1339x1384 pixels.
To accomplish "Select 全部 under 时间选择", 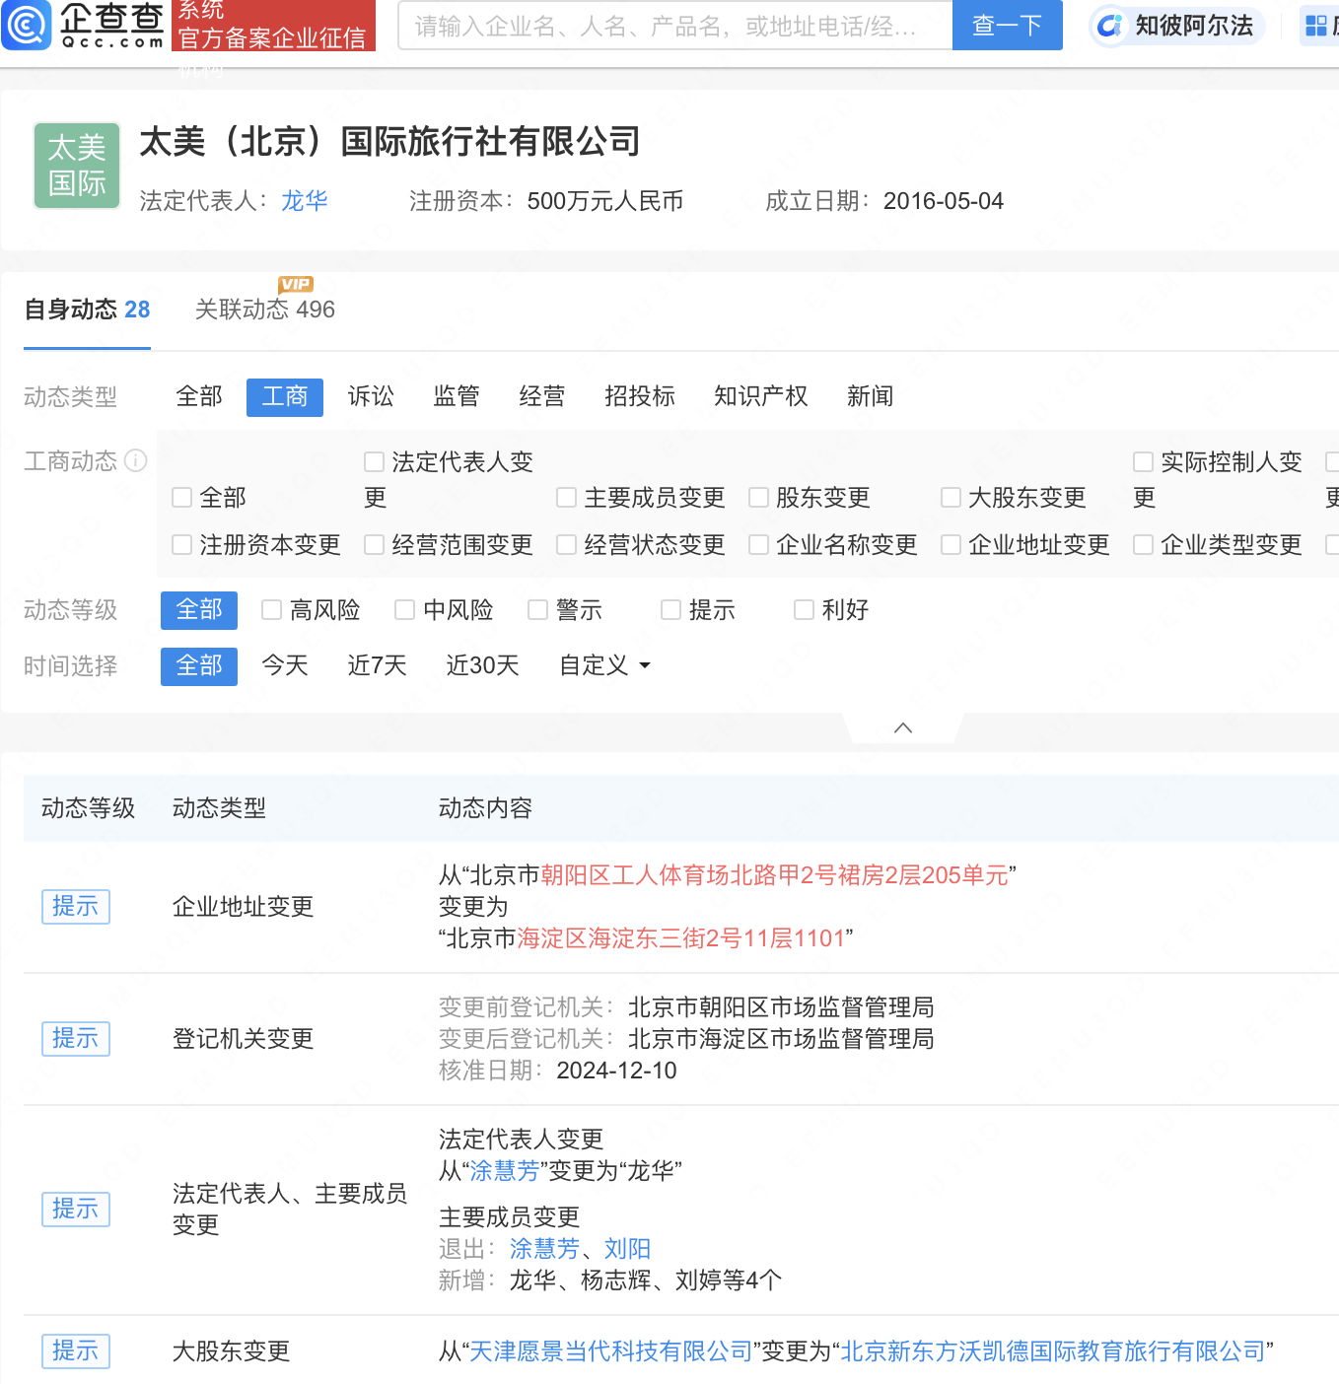I will tap(199, 666).
